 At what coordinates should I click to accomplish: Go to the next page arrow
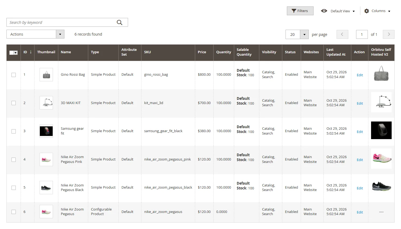point(389,34)
